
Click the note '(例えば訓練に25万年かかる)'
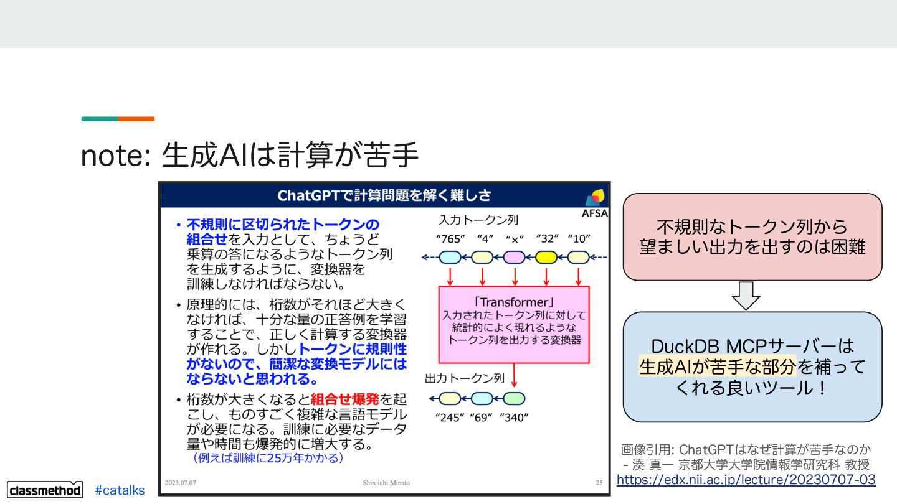point(268,458)
